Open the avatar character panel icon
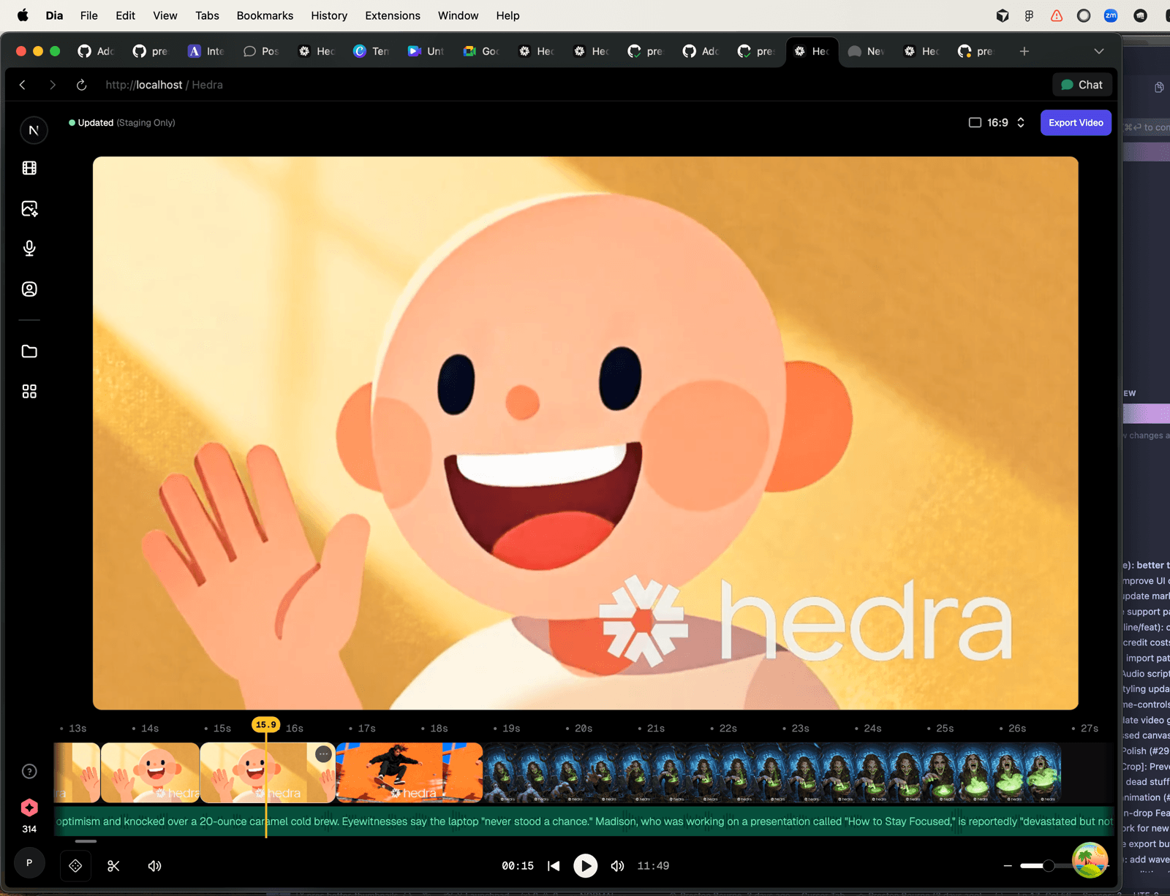 pyautogui.click(x=29, y=289)
